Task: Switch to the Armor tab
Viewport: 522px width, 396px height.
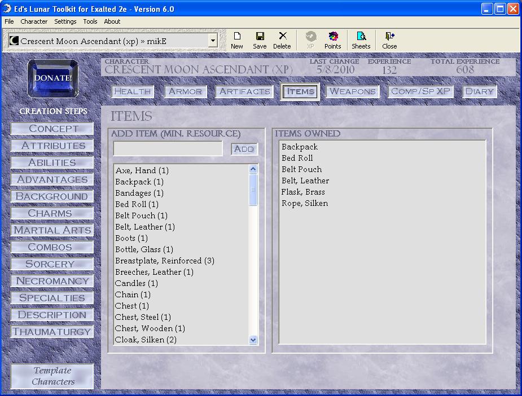Action: pyautogui.click(x=186, y=91)
